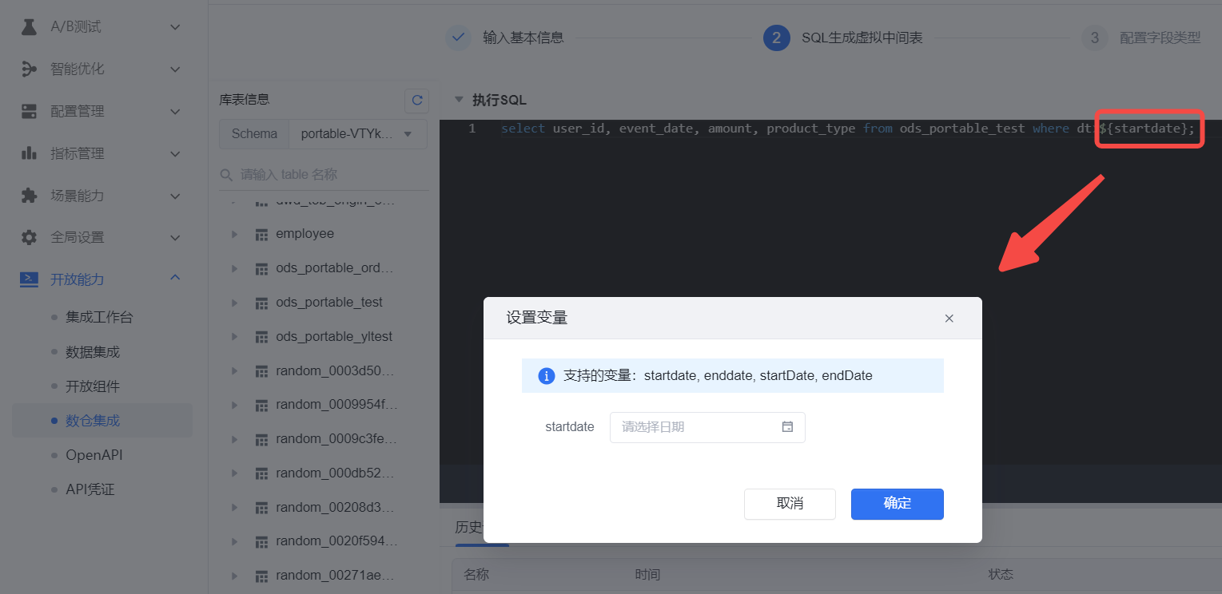This screenshot has width=1222, height=594.
Task: Click the table icon for ods_portable_yltest
Action: [x=261, y=337]
